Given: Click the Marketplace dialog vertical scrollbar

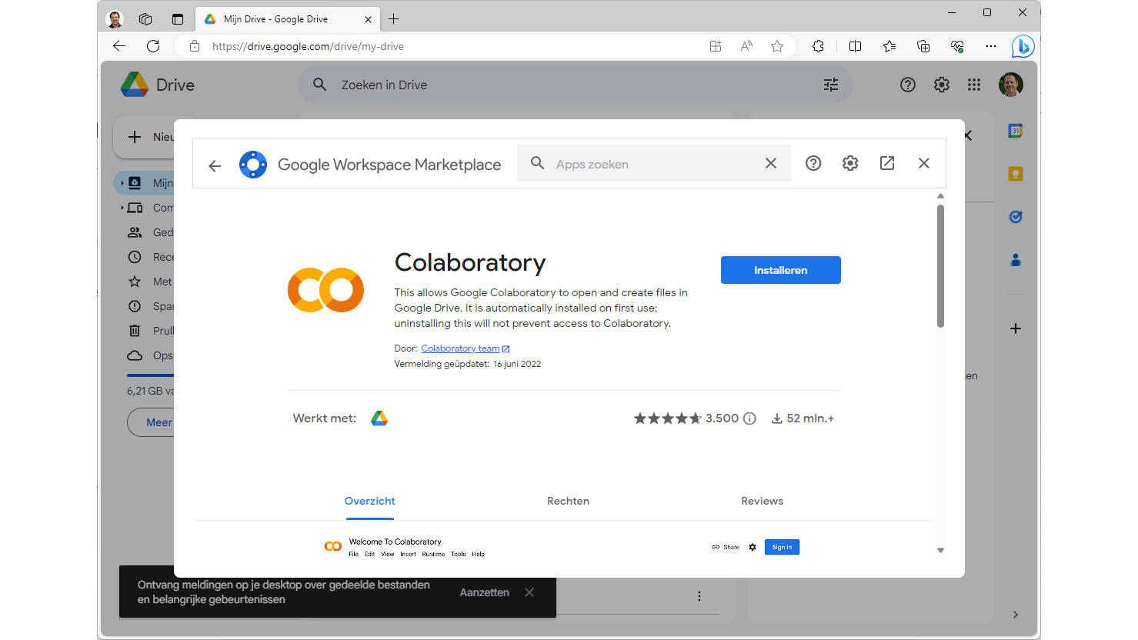Looking at the screenshot, I should (940, 266).
